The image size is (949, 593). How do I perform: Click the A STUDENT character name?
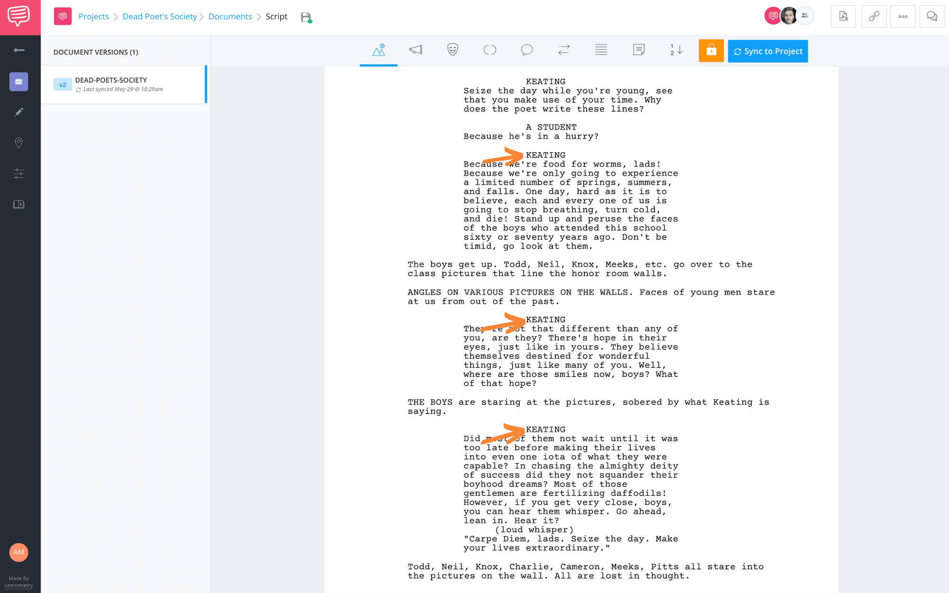click(551, 127)
